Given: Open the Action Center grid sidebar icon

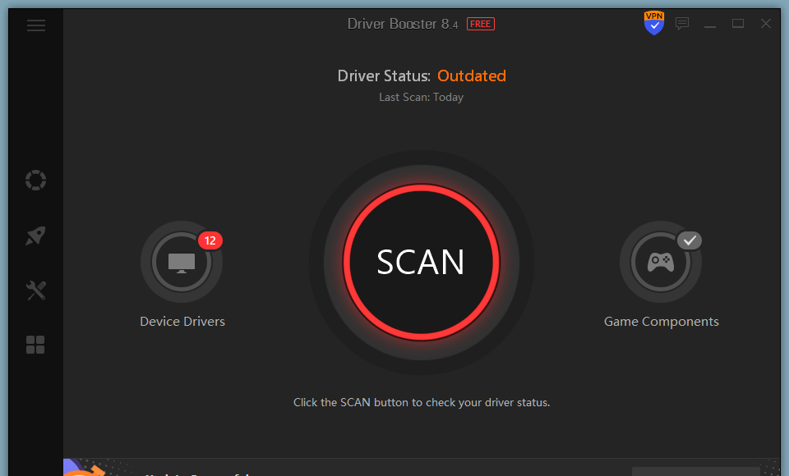Looking at the screenshot, I should [x=35, y=345].
